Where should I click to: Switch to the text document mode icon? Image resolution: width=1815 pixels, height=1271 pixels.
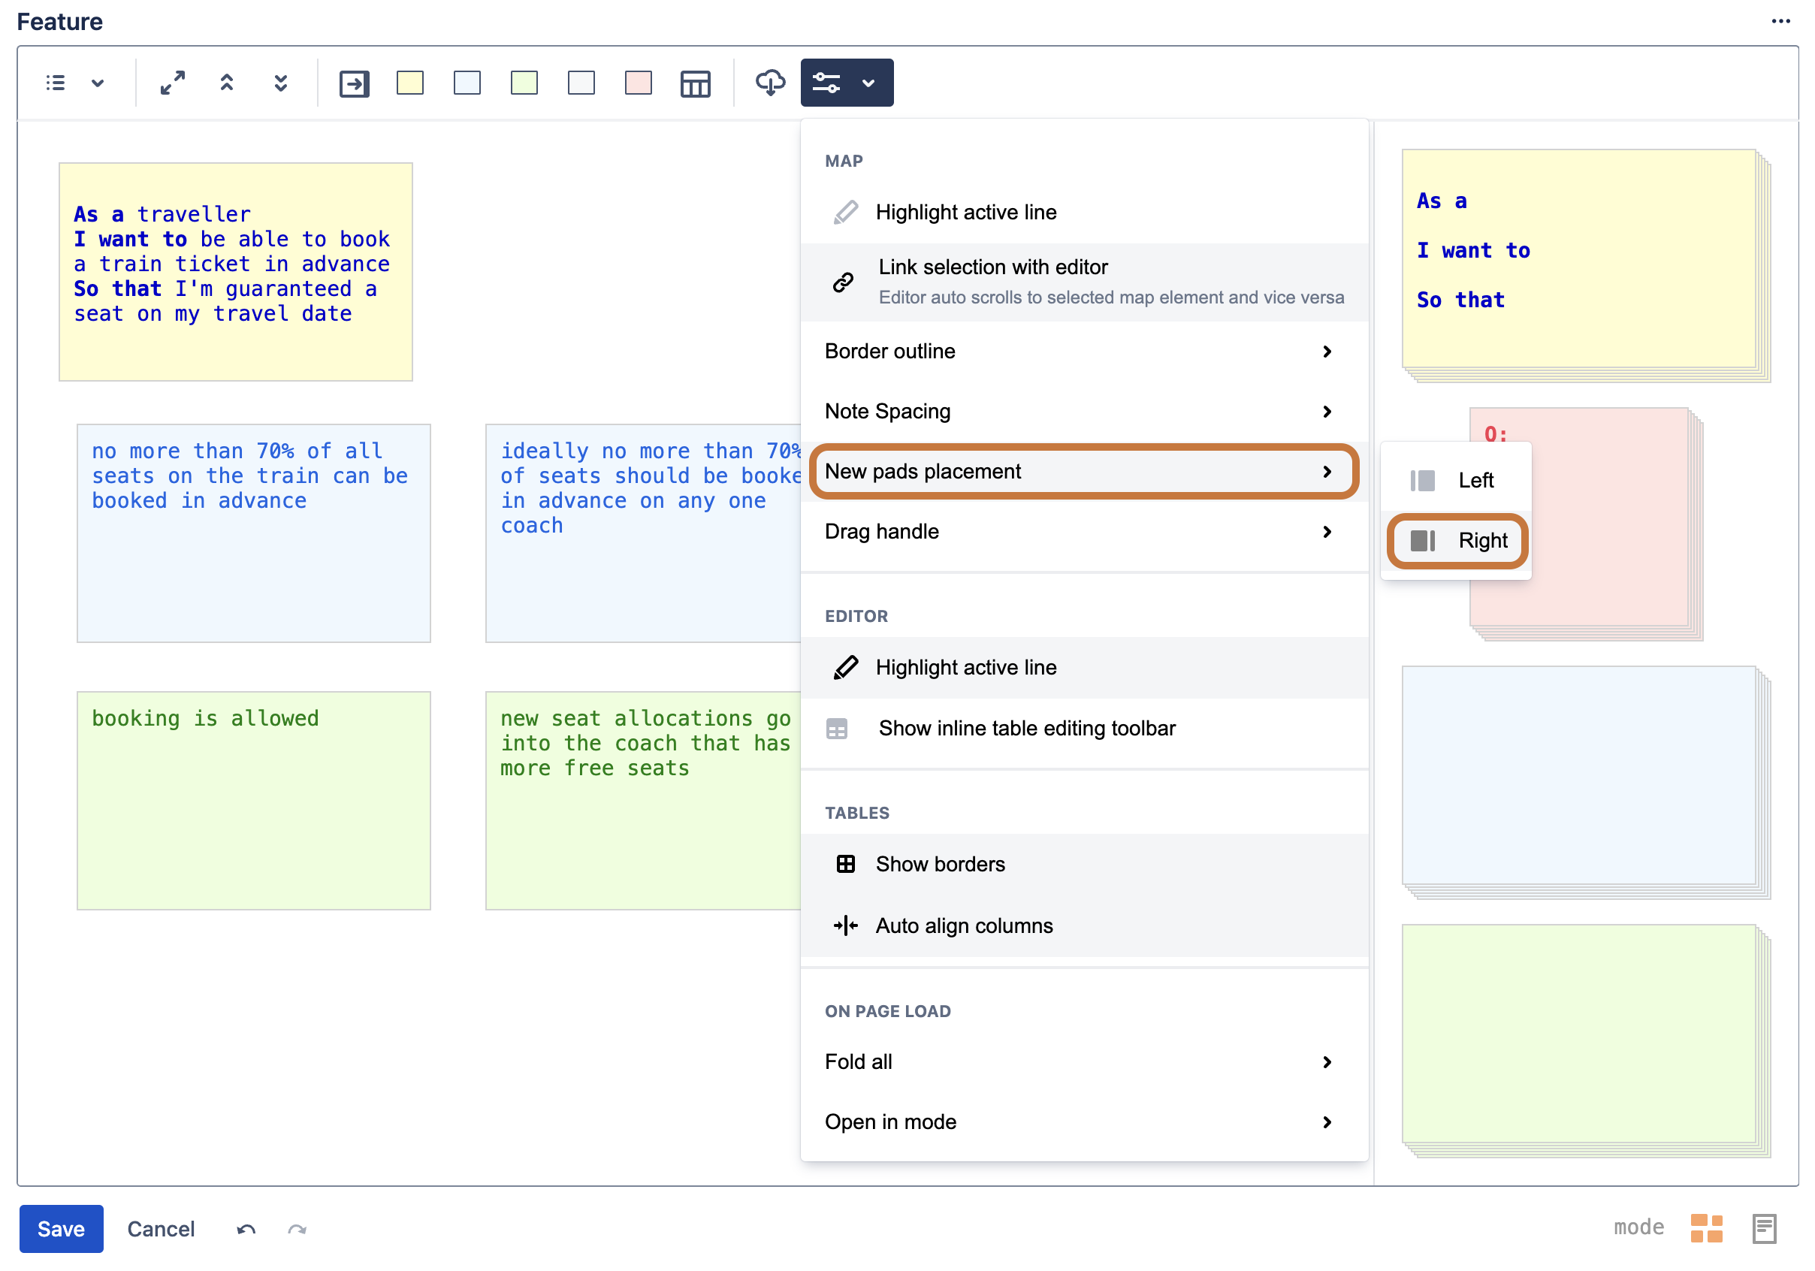1764,1228
